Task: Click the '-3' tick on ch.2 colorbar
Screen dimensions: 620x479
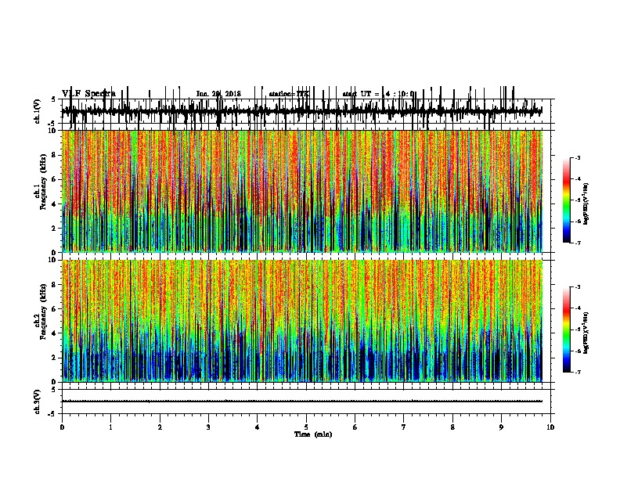Action: click(x=578, y=287)
